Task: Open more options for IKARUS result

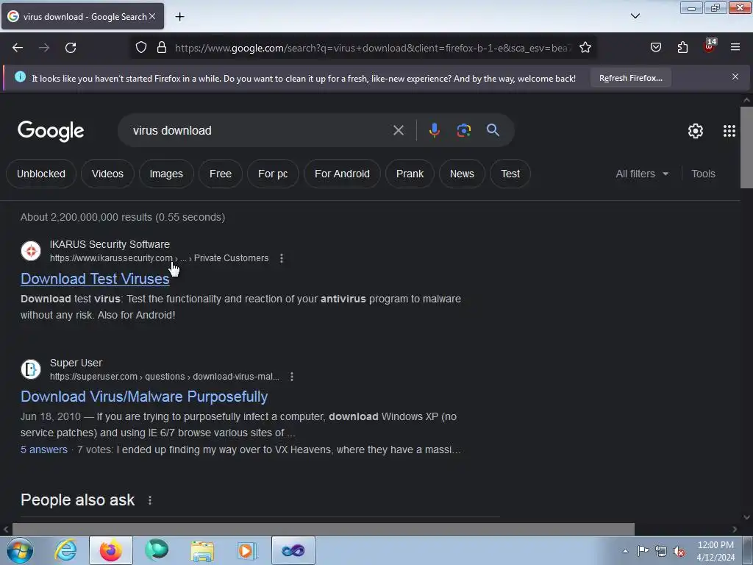Action: [x=282, y=258]
